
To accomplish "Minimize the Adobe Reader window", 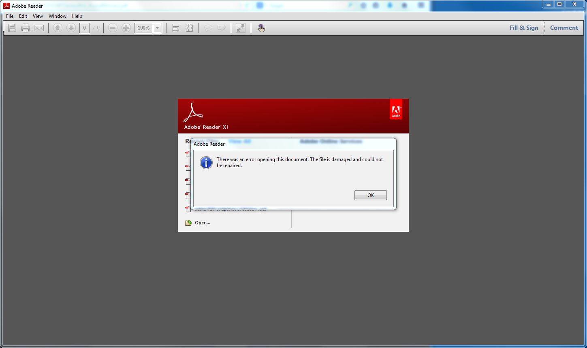I will click(548, 4).
